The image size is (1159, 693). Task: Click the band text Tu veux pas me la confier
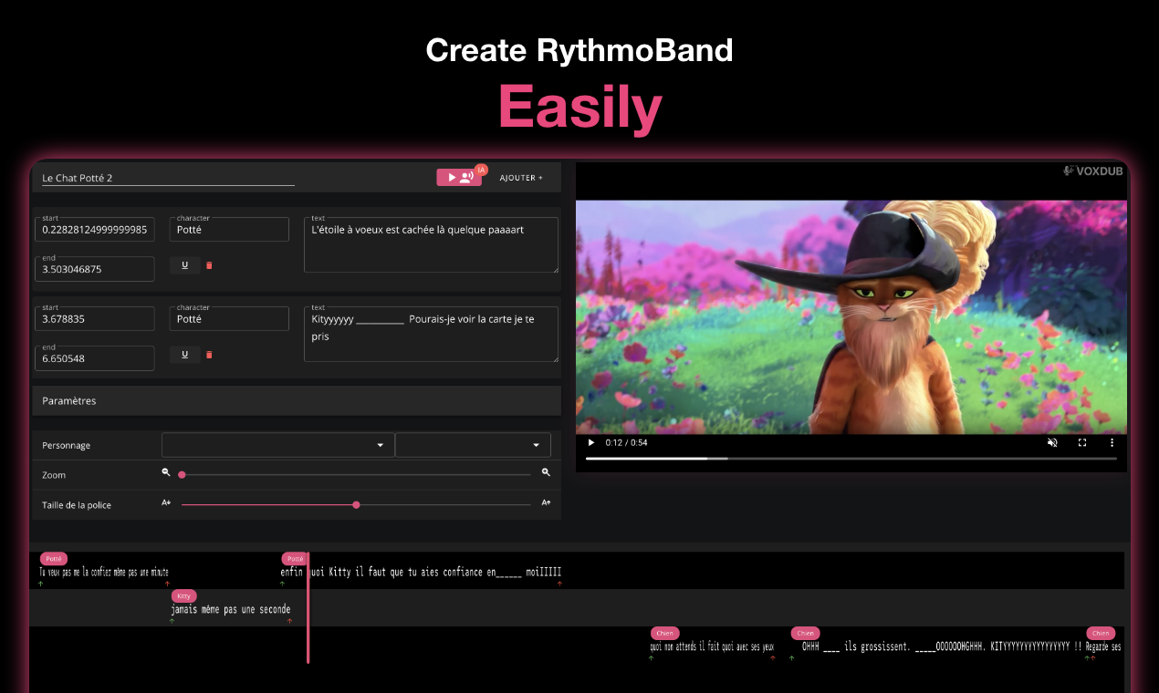[x=104, y=573]
